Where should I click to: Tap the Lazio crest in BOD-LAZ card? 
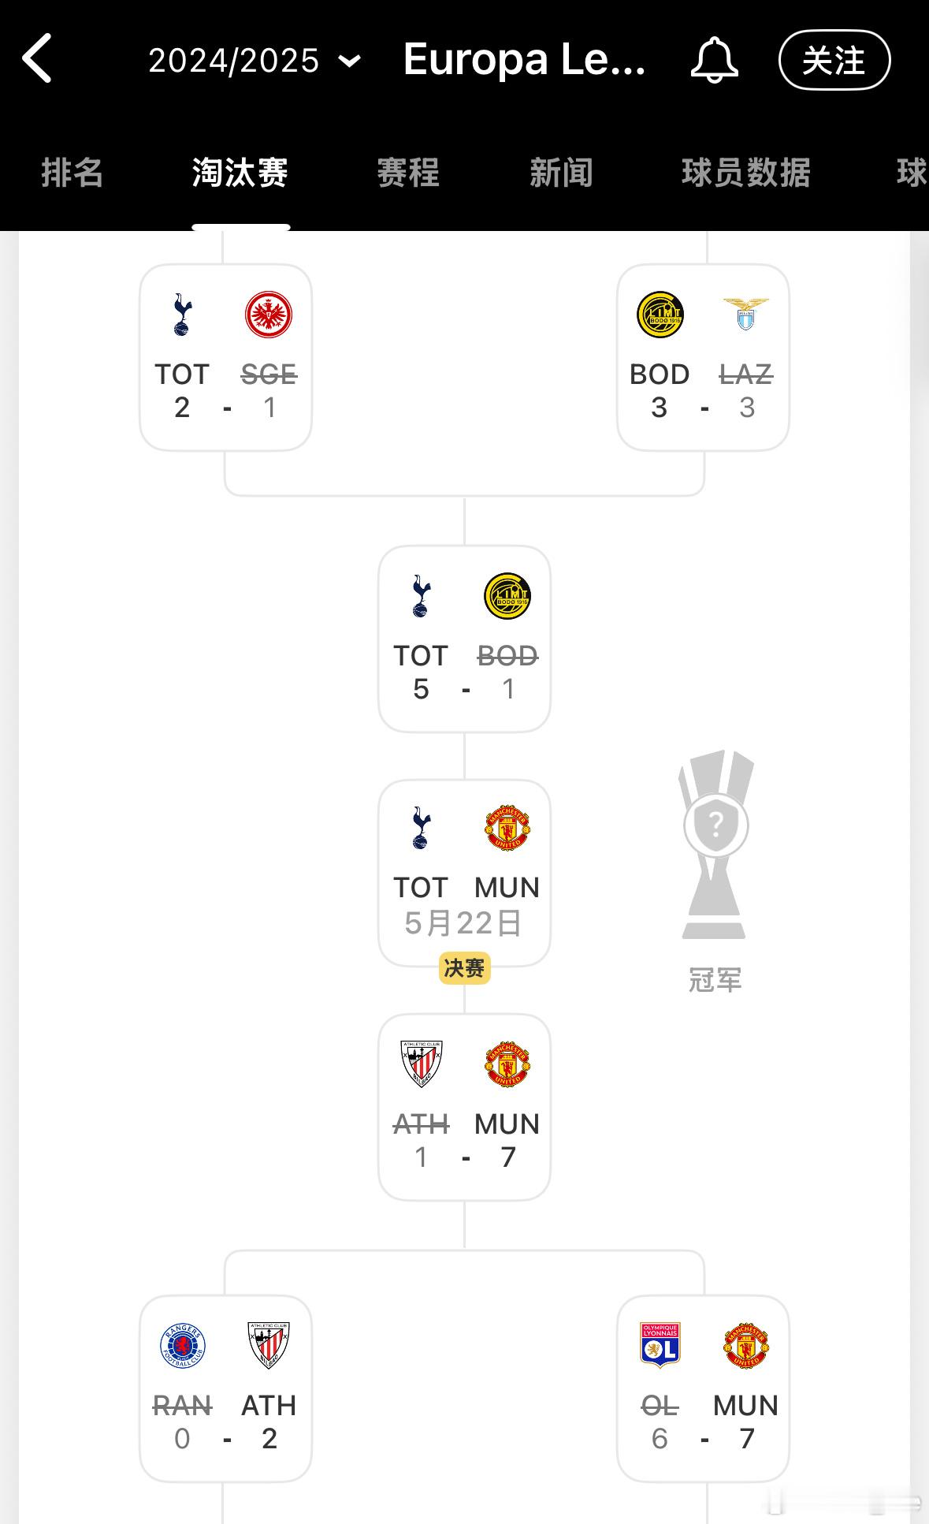745,314
